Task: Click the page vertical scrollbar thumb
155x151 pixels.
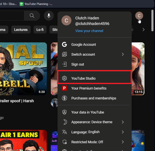Action: [152, 21]
